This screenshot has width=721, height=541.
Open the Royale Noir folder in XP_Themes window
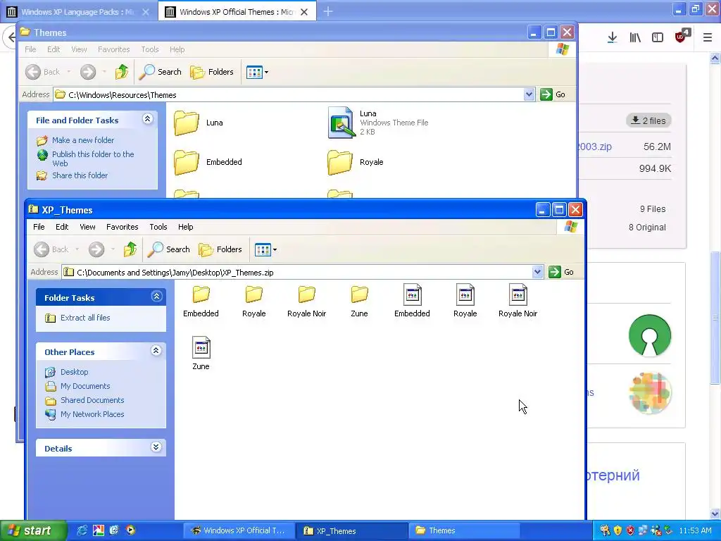(x=307, y=301)
